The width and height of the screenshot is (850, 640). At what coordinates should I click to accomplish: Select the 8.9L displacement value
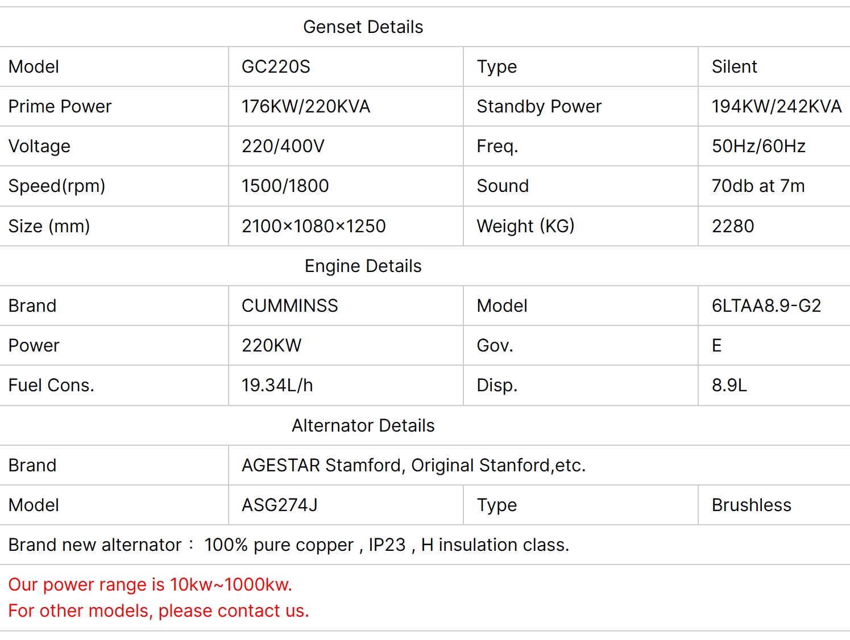(729, 385)
